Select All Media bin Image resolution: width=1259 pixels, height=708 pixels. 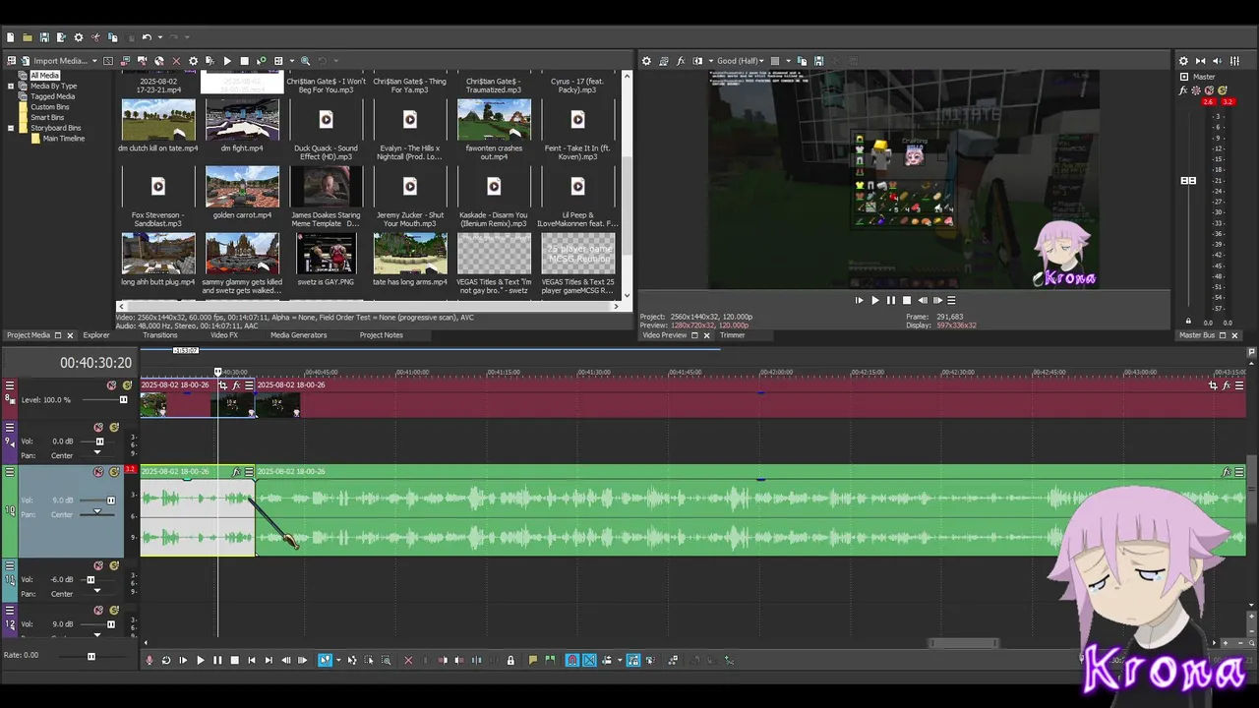(44, 76)
